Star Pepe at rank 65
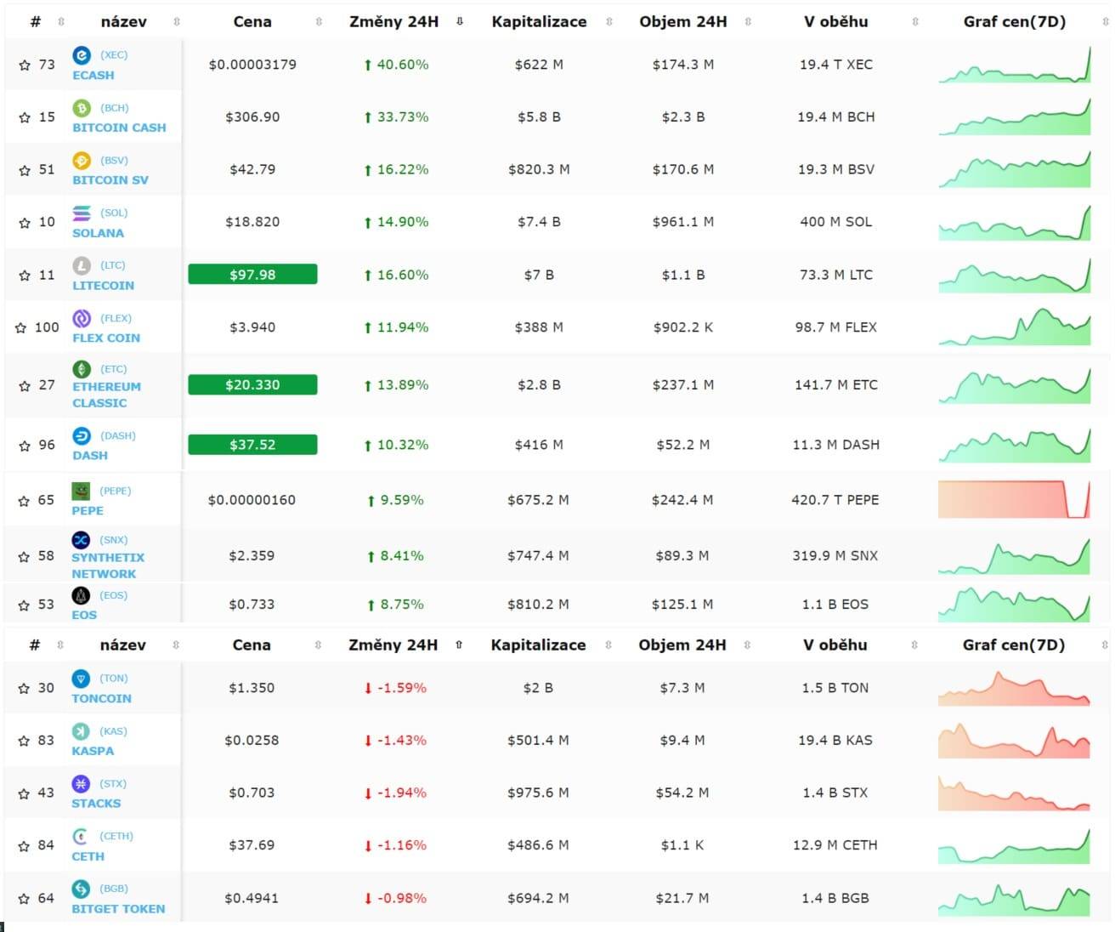Screen dimensions: 1115x932 24,501
